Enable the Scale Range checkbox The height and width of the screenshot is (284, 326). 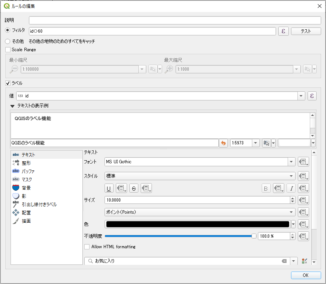[x=8, y=50]
